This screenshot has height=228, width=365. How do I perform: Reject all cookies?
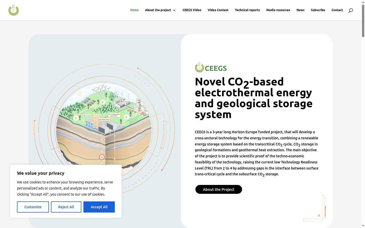tap(66, 207)
